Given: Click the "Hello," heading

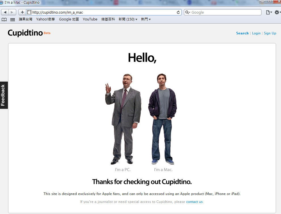Looking at the screenshot, I should [142, 58].
